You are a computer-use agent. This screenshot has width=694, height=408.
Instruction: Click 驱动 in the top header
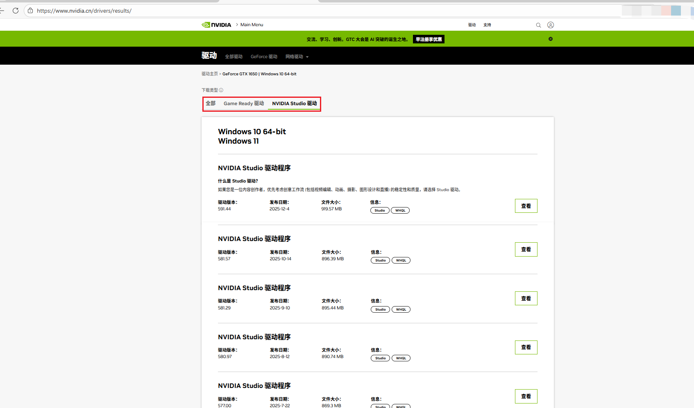pos(472,25)
